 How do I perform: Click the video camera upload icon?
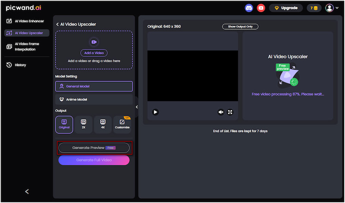(94, 42)
